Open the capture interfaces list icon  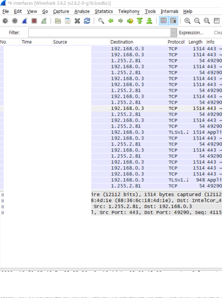(5, 21)
